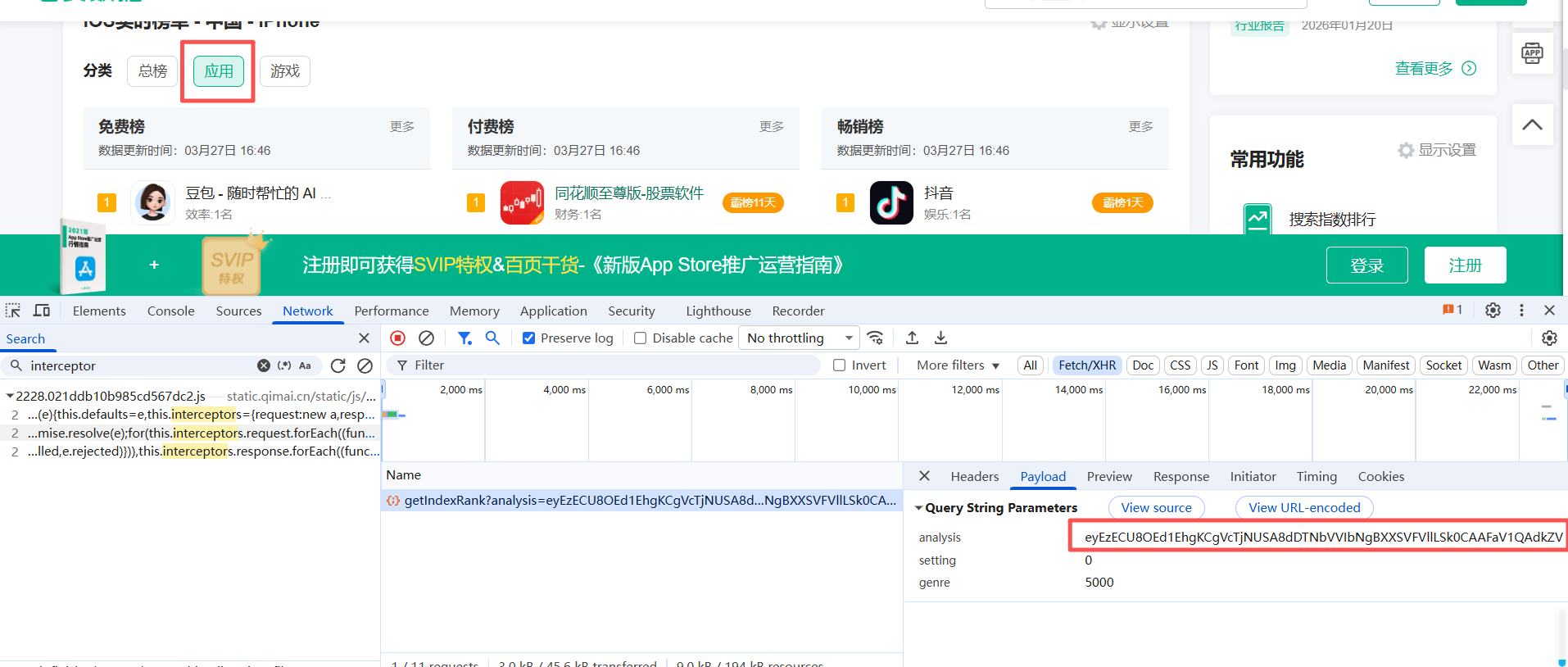This screenshot has height=667, width=1568.
Task: Open the No throttling dropdown
Action: (799, 338)
